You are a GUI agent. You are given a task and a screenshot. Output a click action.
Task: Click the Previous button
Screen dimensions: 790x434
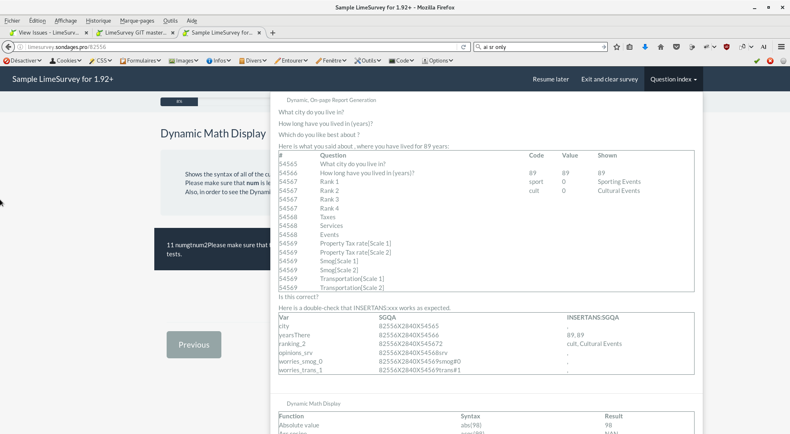[x=194, y=345]
